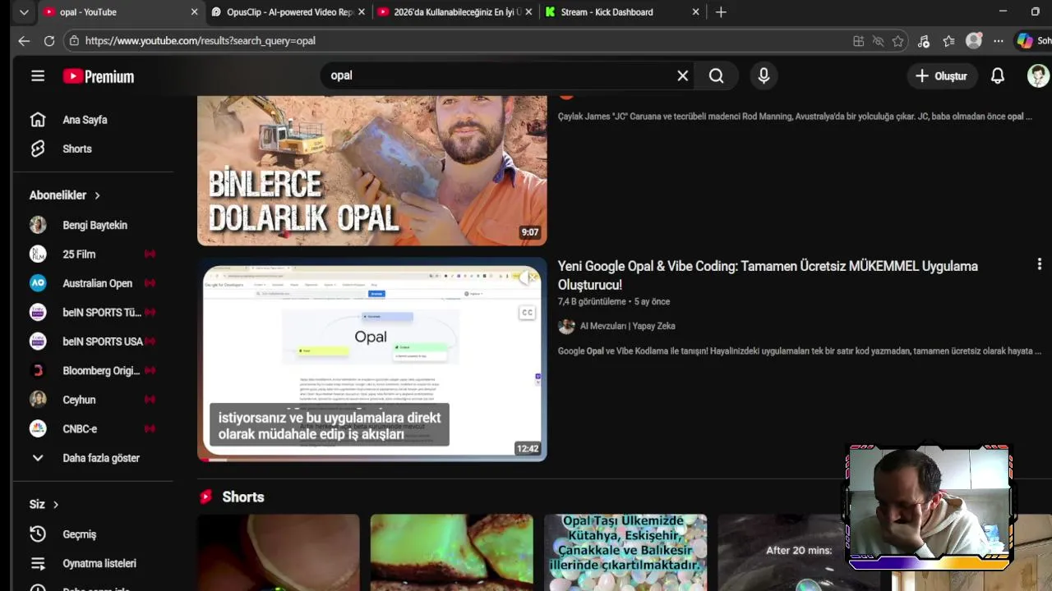1052x591 pixels.
Task: Open Bengi Baytekin channel
Action: (93, 225)
